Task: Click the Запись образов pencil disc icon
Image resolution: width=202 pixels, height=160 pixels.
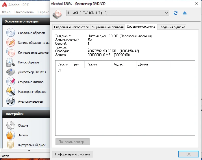Action: [x=11, y=42]
